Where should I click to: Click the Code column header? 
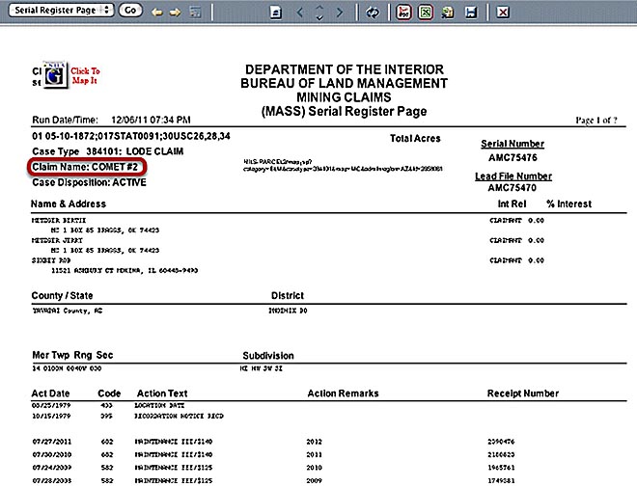(x=109, y=393)
